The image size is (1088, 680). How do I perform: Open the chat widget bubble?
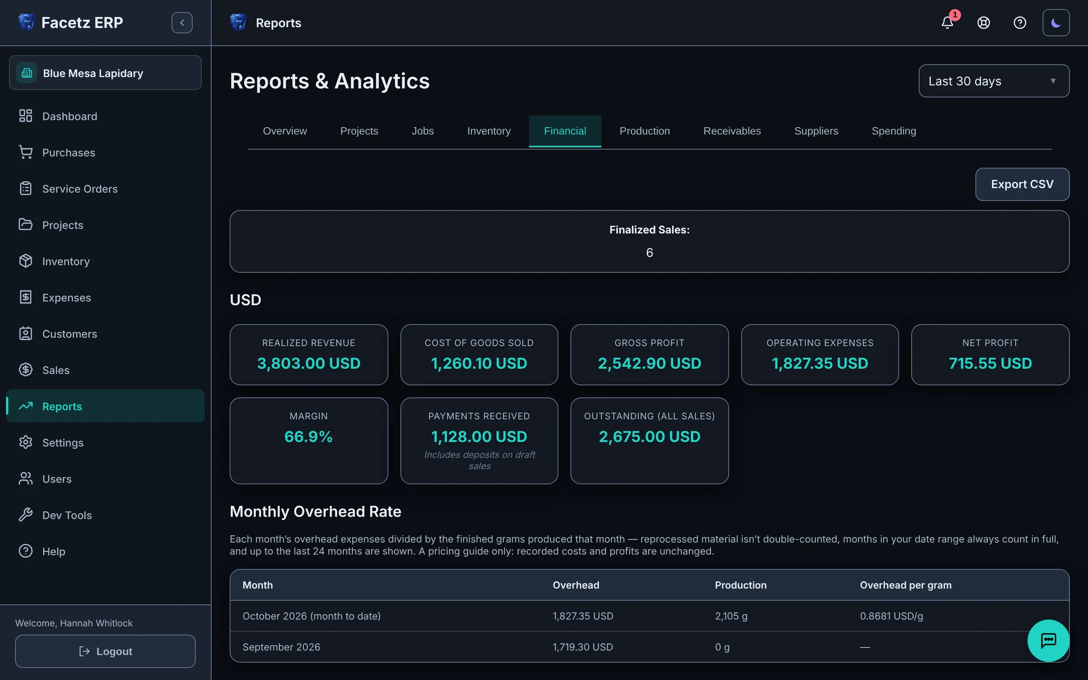1048,640
